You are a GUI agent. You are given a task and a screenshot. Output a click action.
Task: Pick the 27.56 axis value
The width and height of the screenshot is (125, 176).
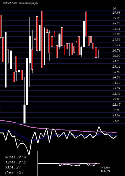[116, 40]
